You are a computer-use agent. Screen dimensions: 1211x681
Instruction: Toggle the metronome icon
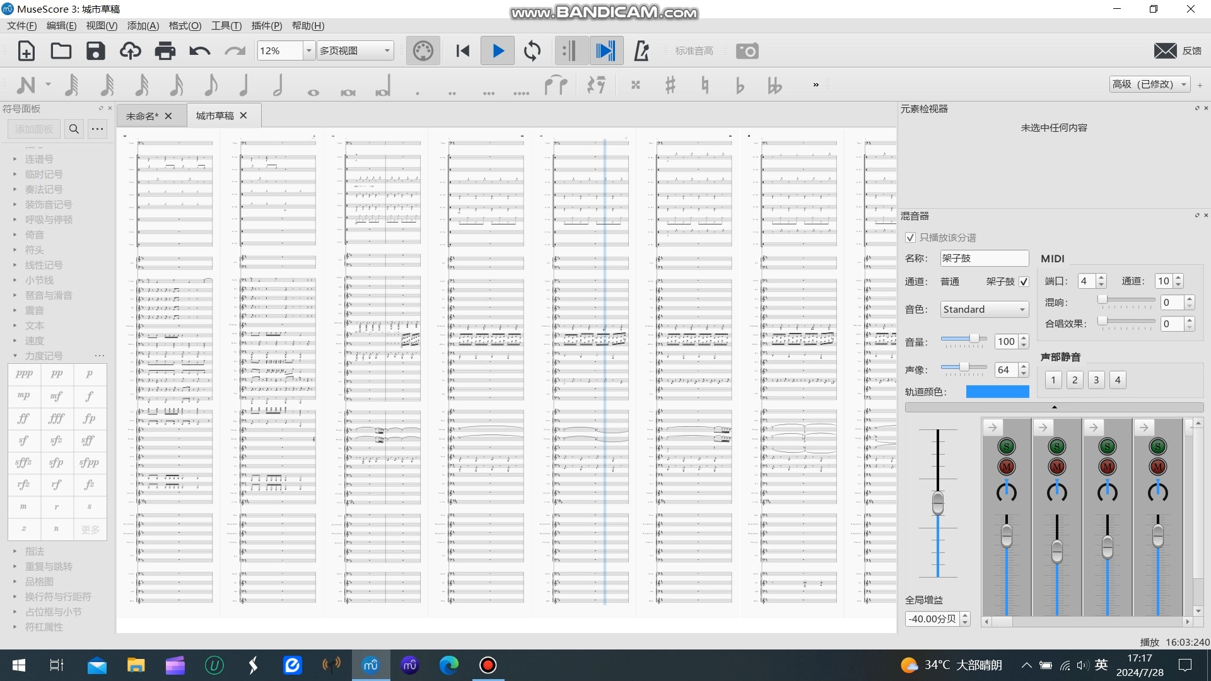(x=641, y=51)
